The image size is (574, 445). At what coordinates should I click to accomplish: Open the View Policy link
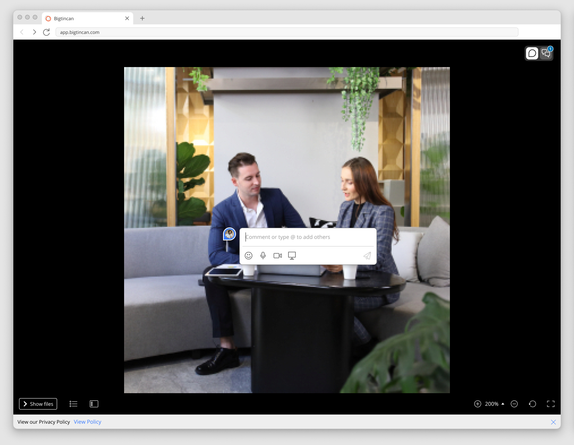point(88,422)
